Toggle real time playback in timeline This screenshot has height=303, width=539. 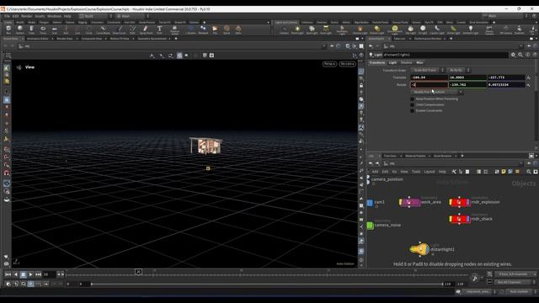(30, 284)
